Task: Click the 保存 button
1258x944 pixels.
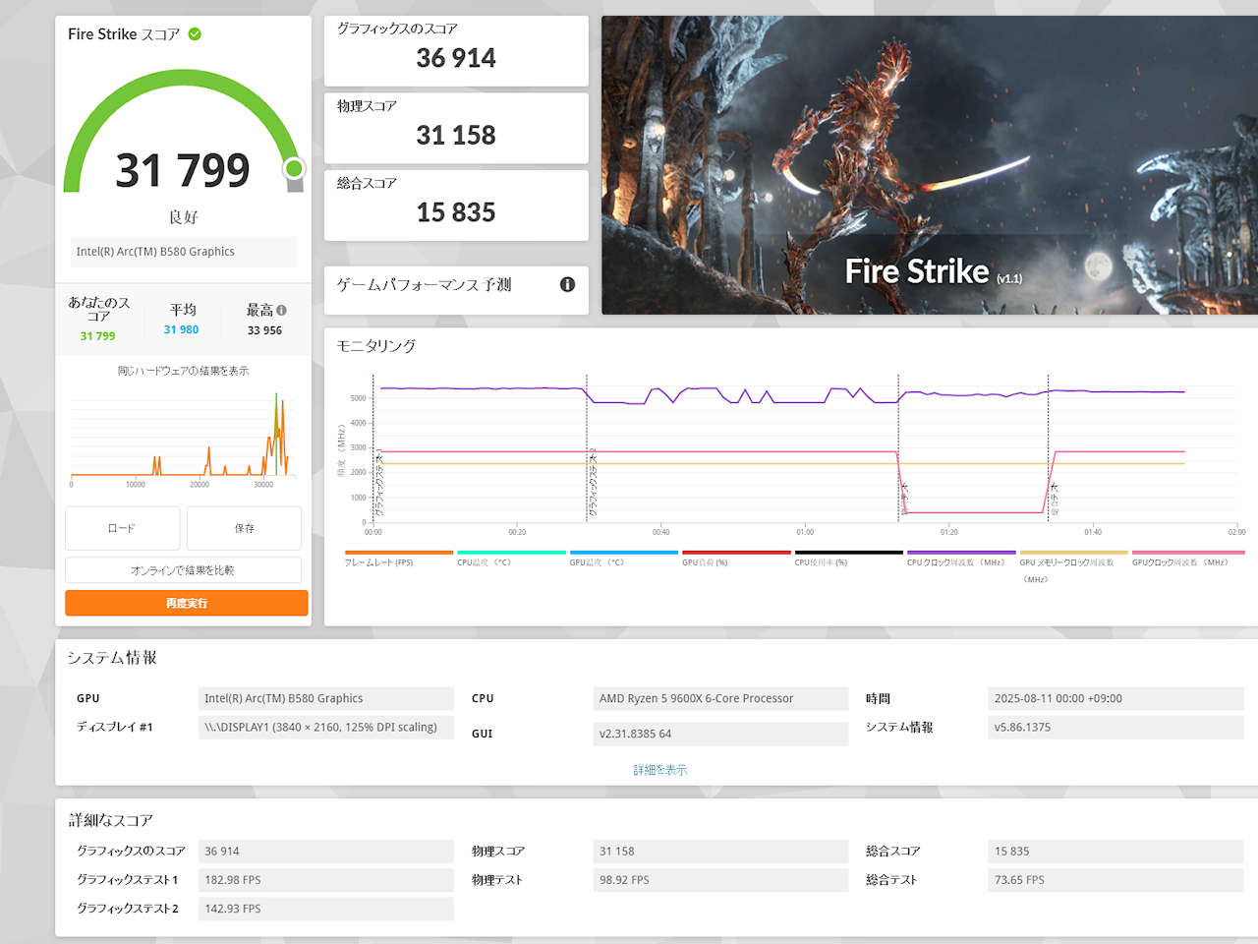Action: [245, 528]
